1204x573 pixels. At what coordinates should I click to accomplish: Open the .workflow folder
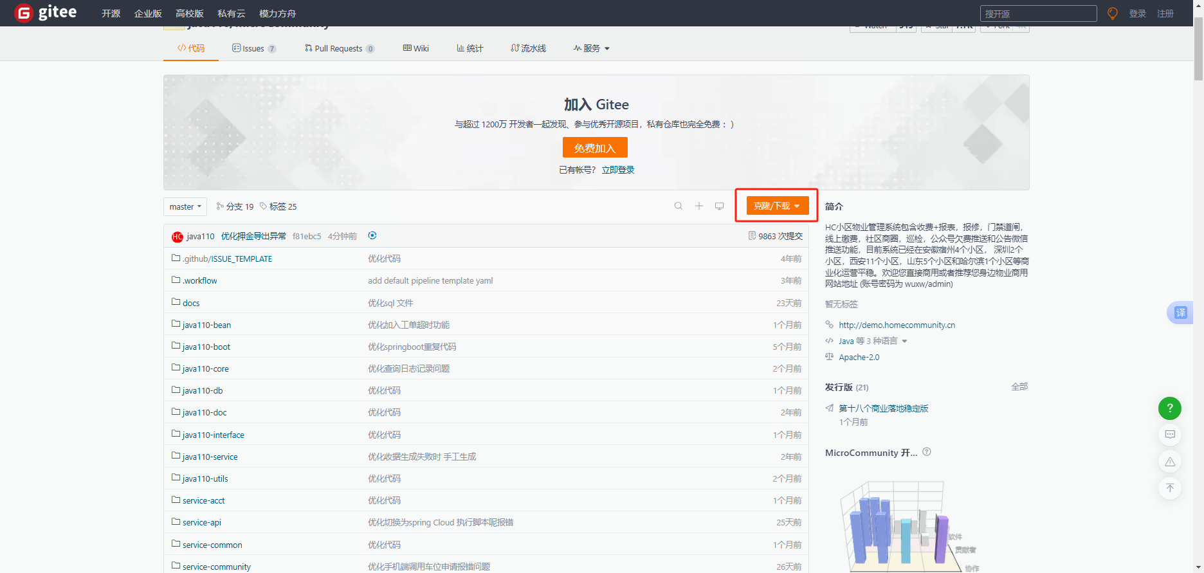point(199,280)
